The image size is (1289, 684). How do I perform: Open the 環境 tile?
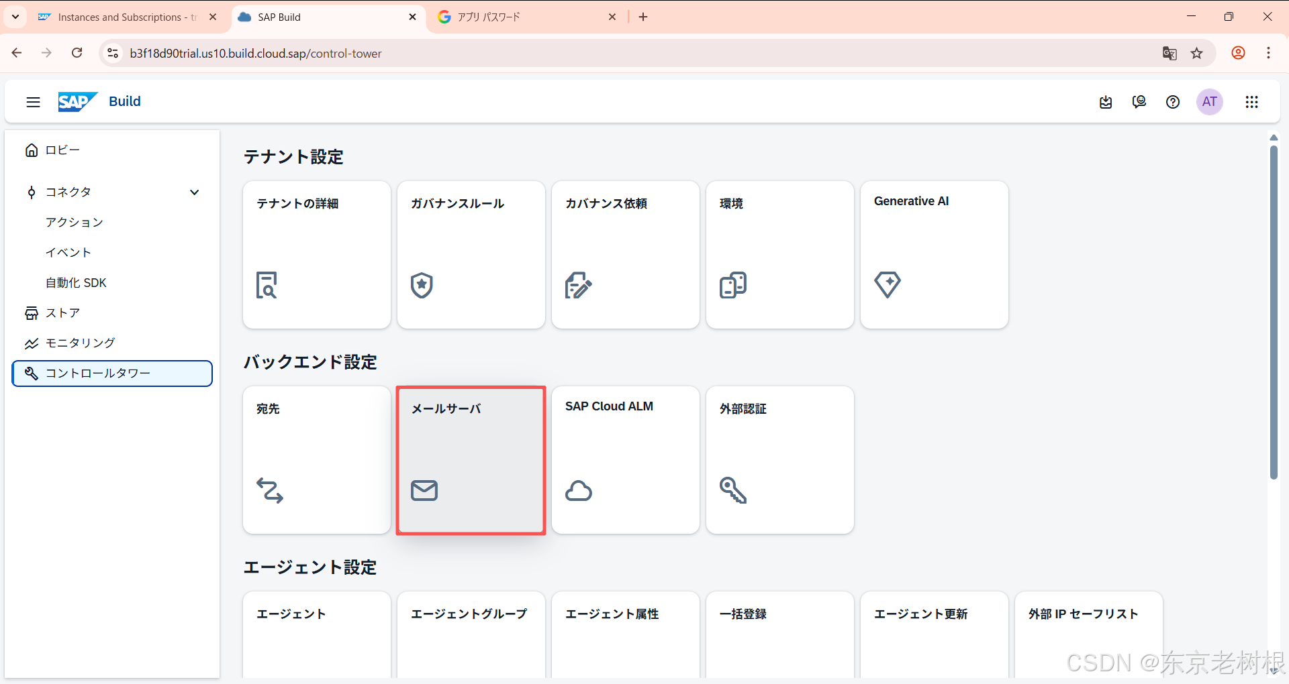(780, 255)
